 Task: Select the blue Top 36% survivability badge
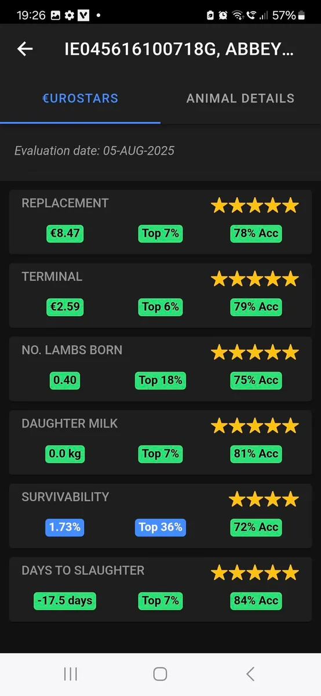coord(160,527)
